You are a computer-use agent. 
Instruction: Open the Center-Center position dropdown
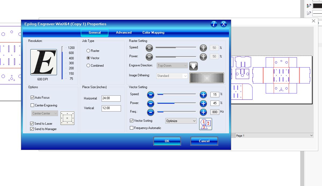45,113
